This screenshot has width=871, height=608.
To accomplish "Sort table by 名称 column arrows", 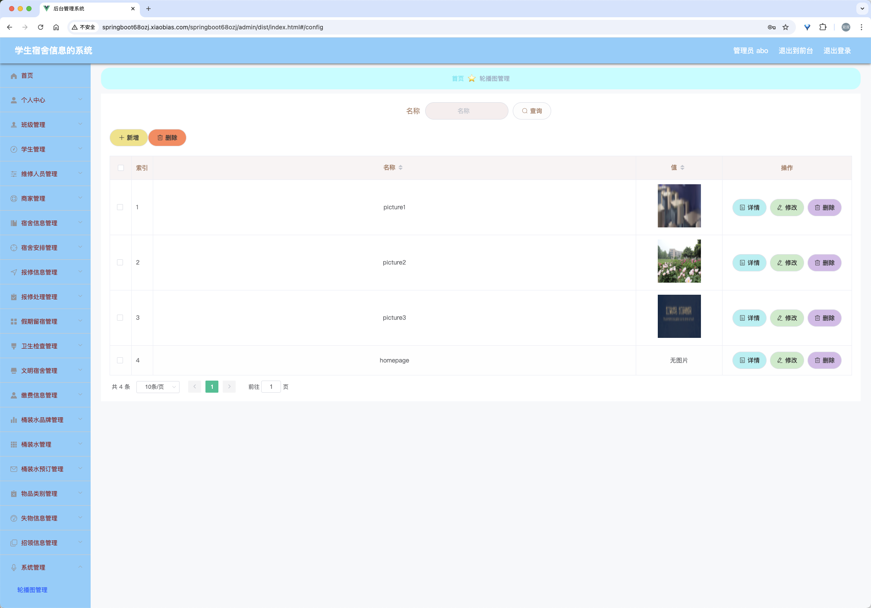I will 401,167.
